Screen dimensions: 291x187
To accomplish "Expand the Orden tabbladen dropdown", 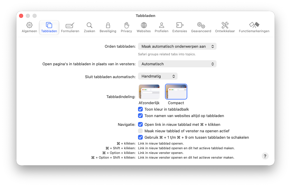I will tap(177, 47).
